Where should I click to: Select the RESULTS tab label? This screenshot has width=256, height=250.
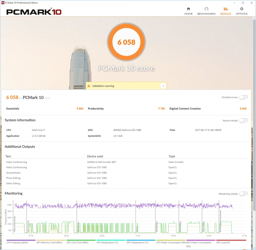tap(226, 14)
